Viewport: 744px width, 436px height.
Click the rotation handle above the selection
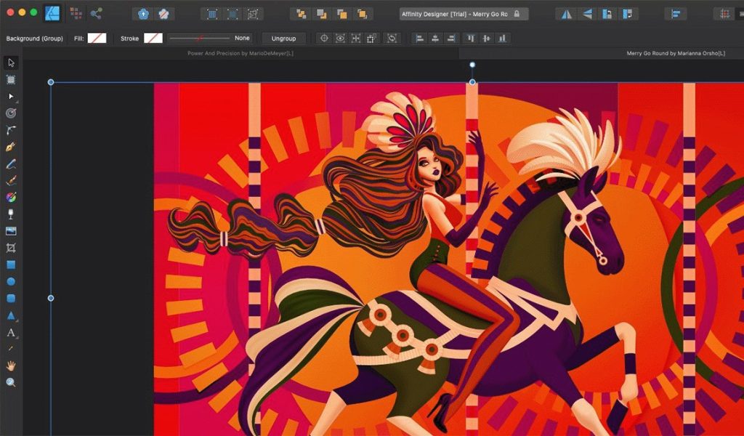coord(472,65)
